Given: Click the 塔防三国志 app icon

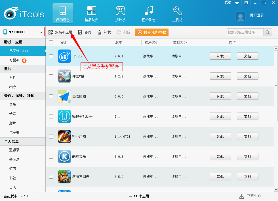Looking at the screenshot, I should (x=64, y=177).
